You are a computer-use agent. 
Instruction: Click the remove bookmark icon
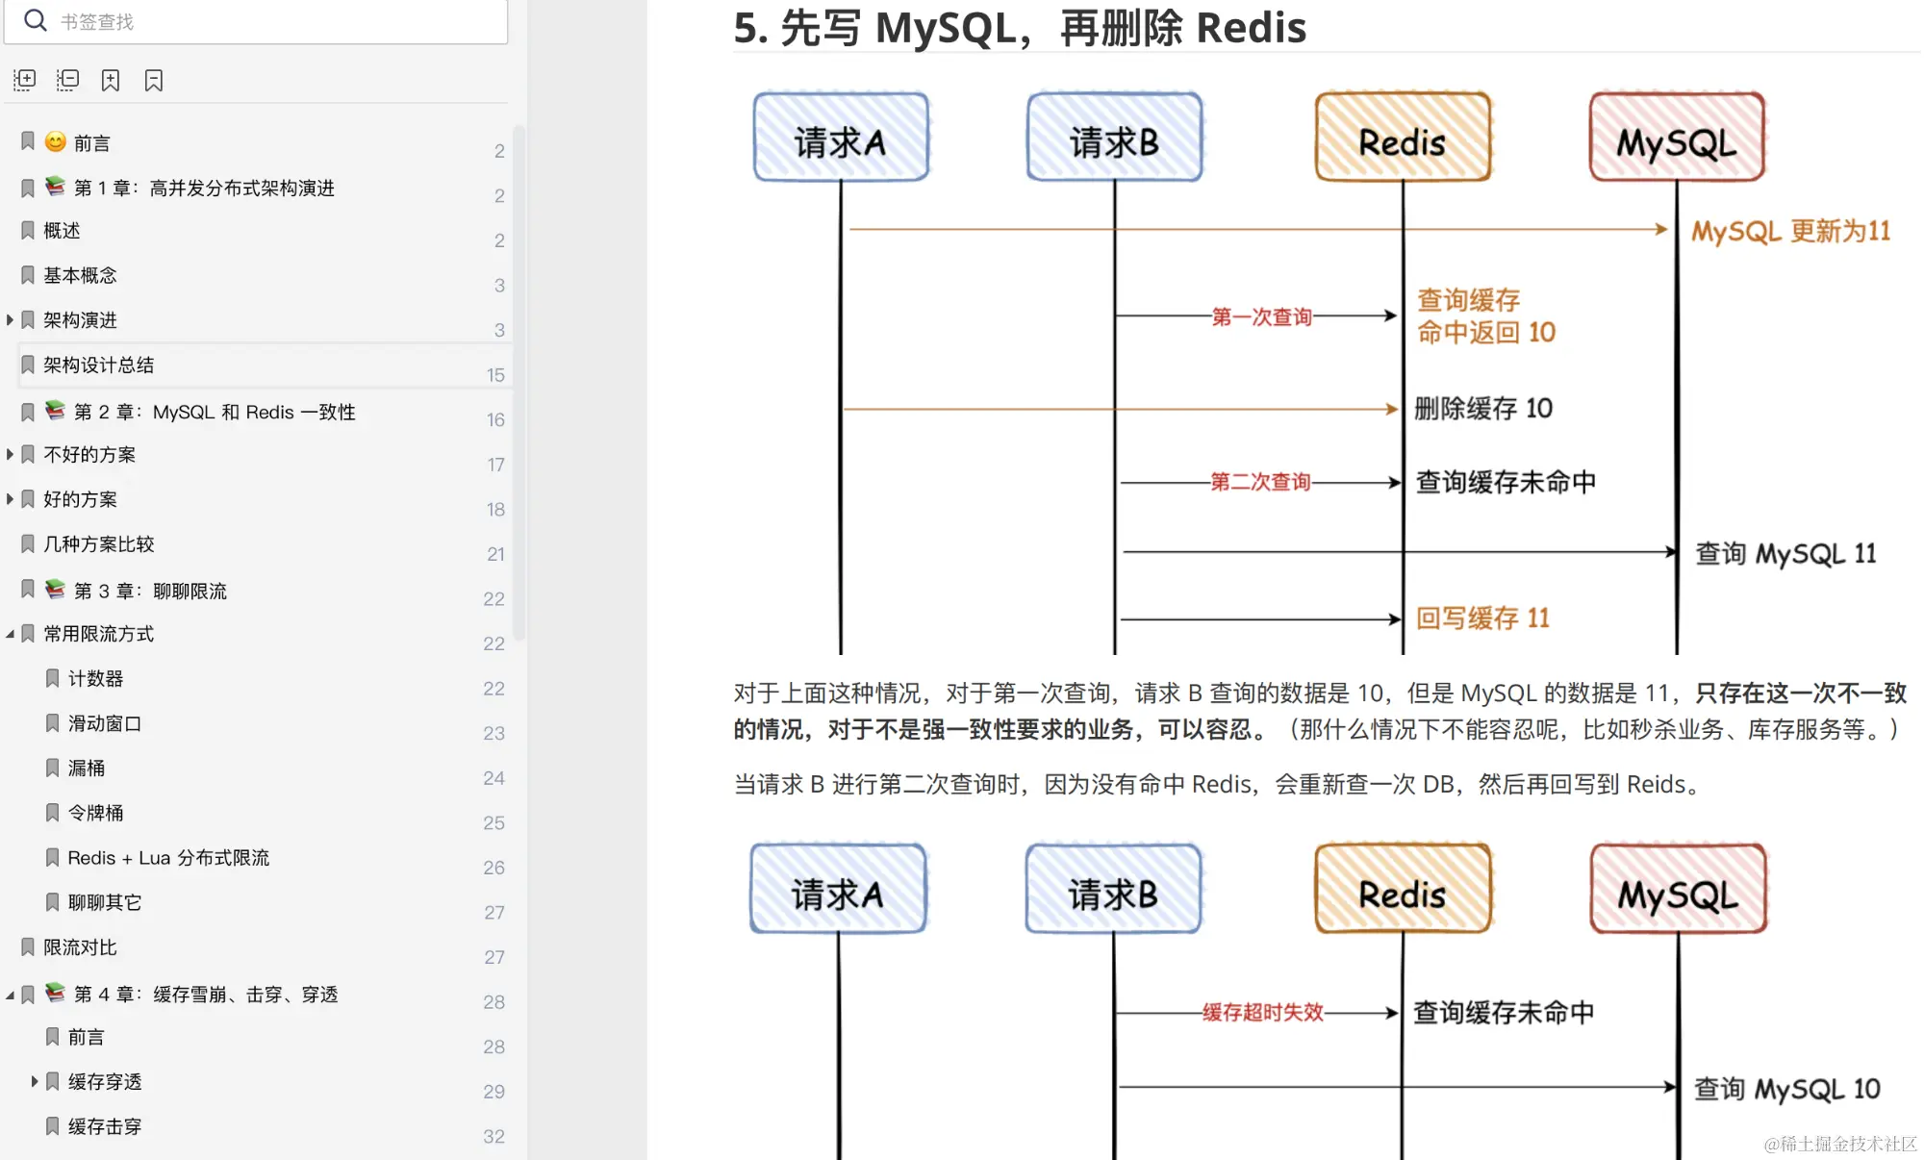(x=154, y=80)
